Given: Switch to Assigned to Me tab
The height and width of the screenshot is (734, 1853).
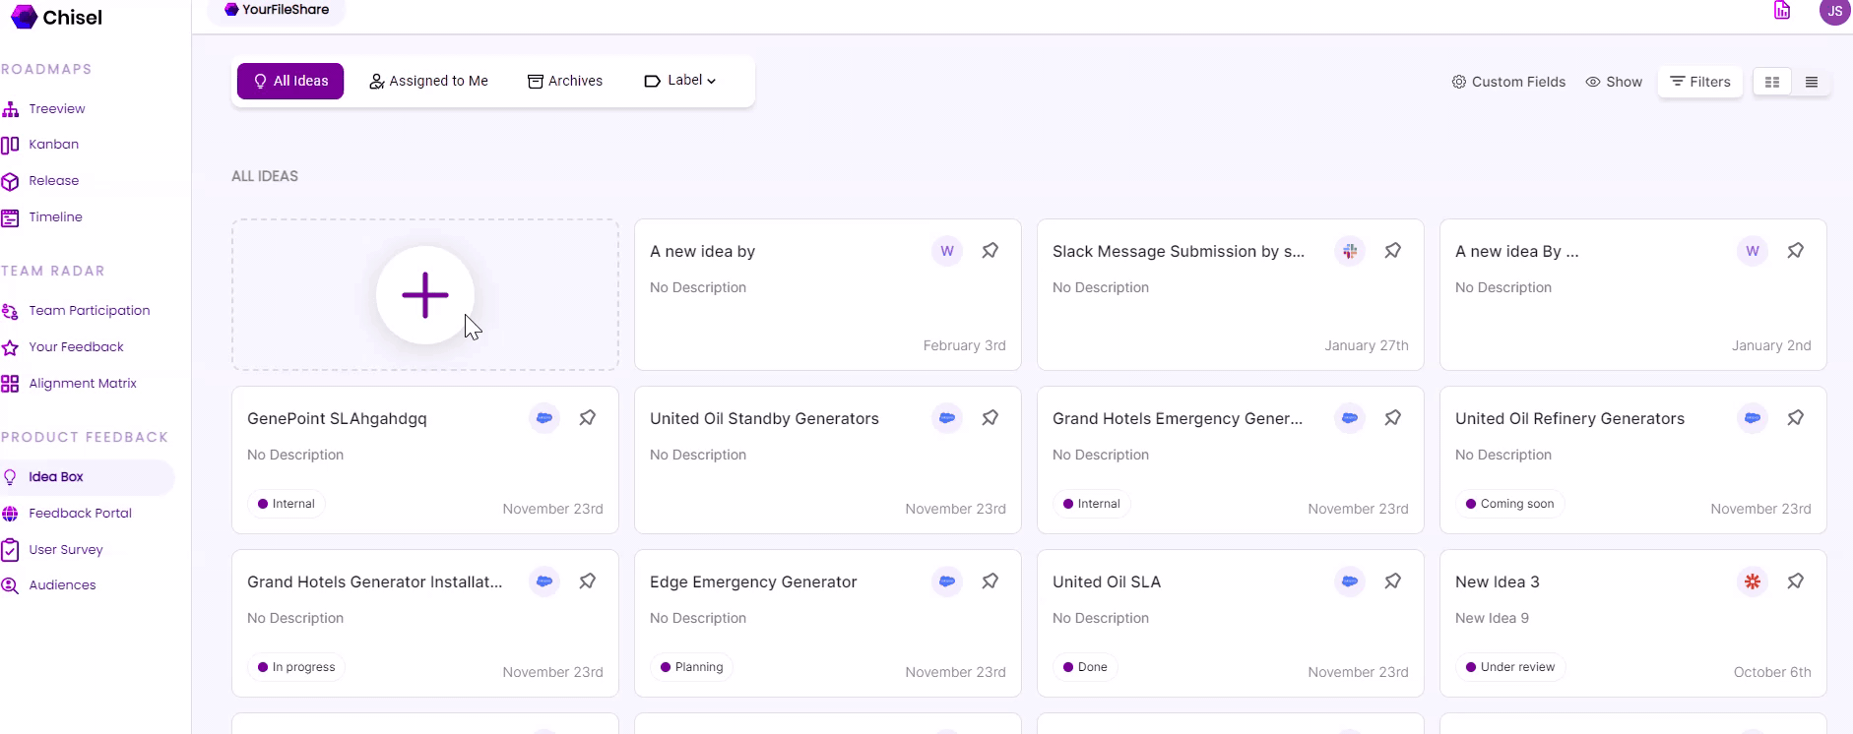Looking at the screenshot, I should (x=428, y=81).
